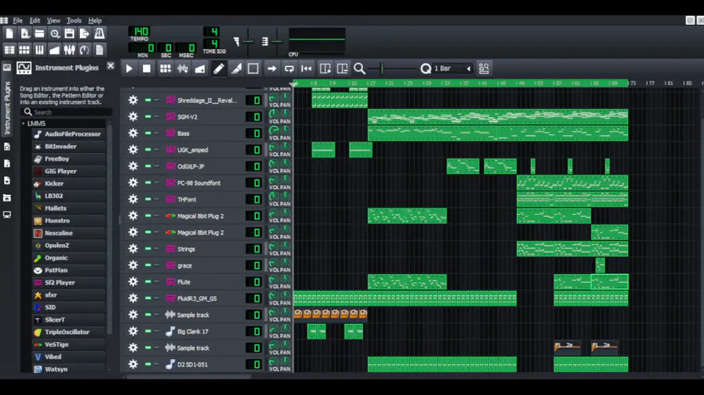The height and width of the screenshot is (395, 704).
Task: Open the recently opened projects dropdown
Action: point(54,34)
